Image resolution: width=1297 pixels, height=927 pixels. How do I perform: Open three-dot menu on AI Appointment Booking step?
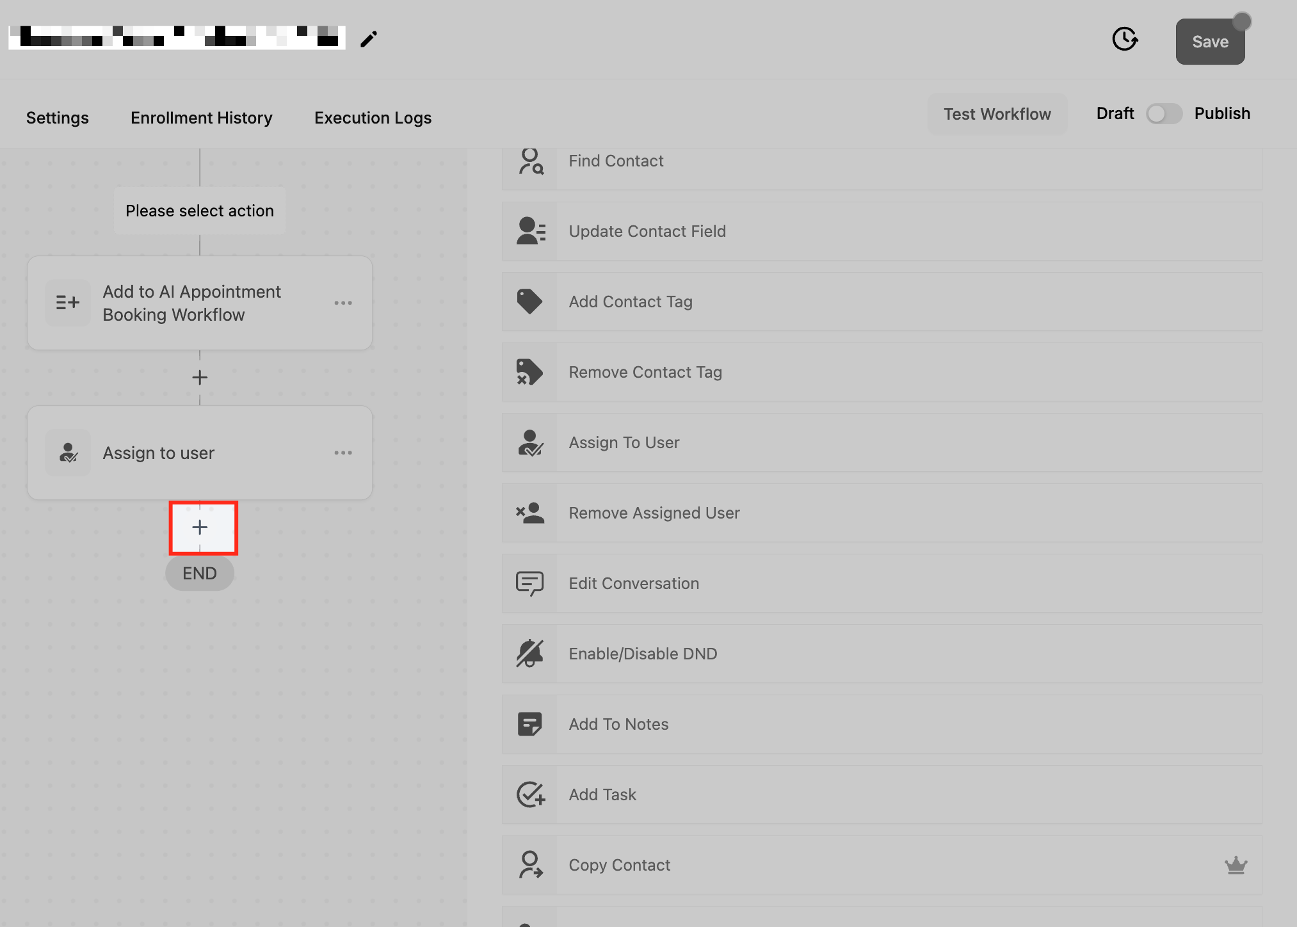click(x=343, y=303)
